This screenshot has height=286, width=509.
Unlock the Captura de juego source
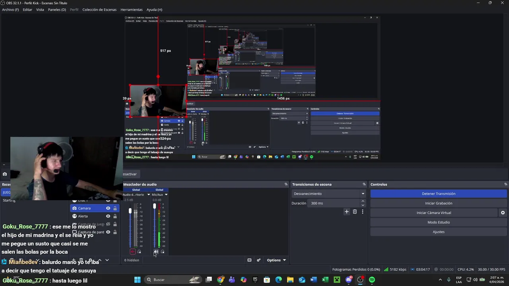pyautogui.click(x=115, y=224)
